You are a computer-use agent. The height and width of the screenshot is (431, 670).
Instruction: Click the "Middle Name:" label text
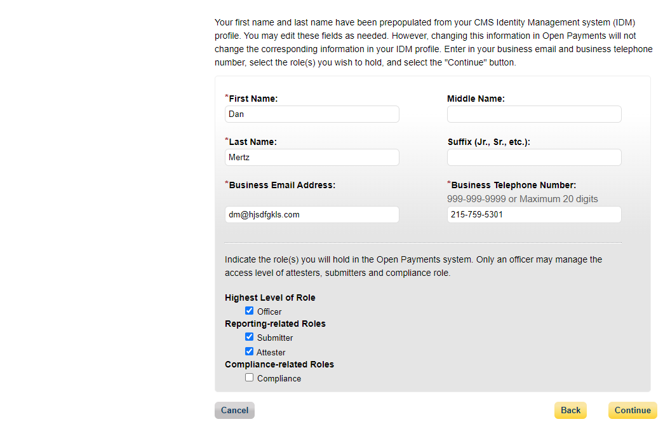click(x=476, y=99)
